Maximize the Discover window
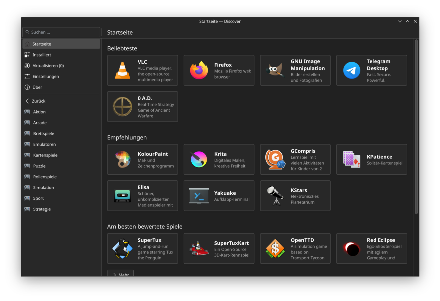This screenshot has height=301, width=440. coord(408,21)
